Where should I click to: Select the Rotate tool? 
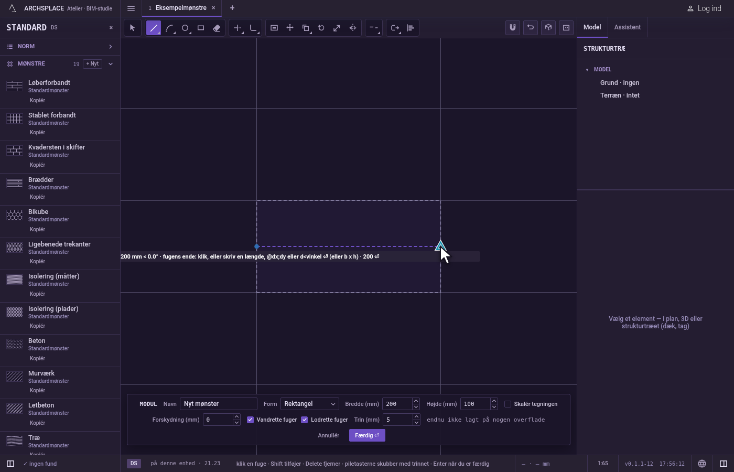click(x=321, y=28)
